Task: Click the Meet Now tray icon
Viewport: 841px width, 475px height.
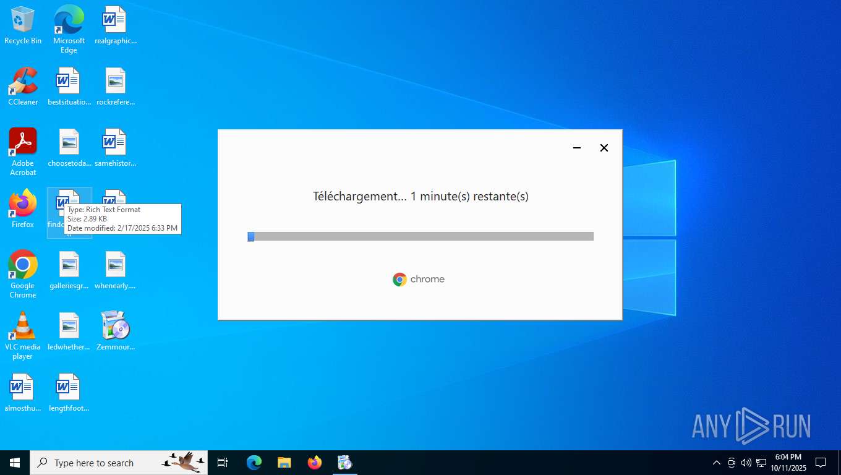Action: (x=732, y=463)
